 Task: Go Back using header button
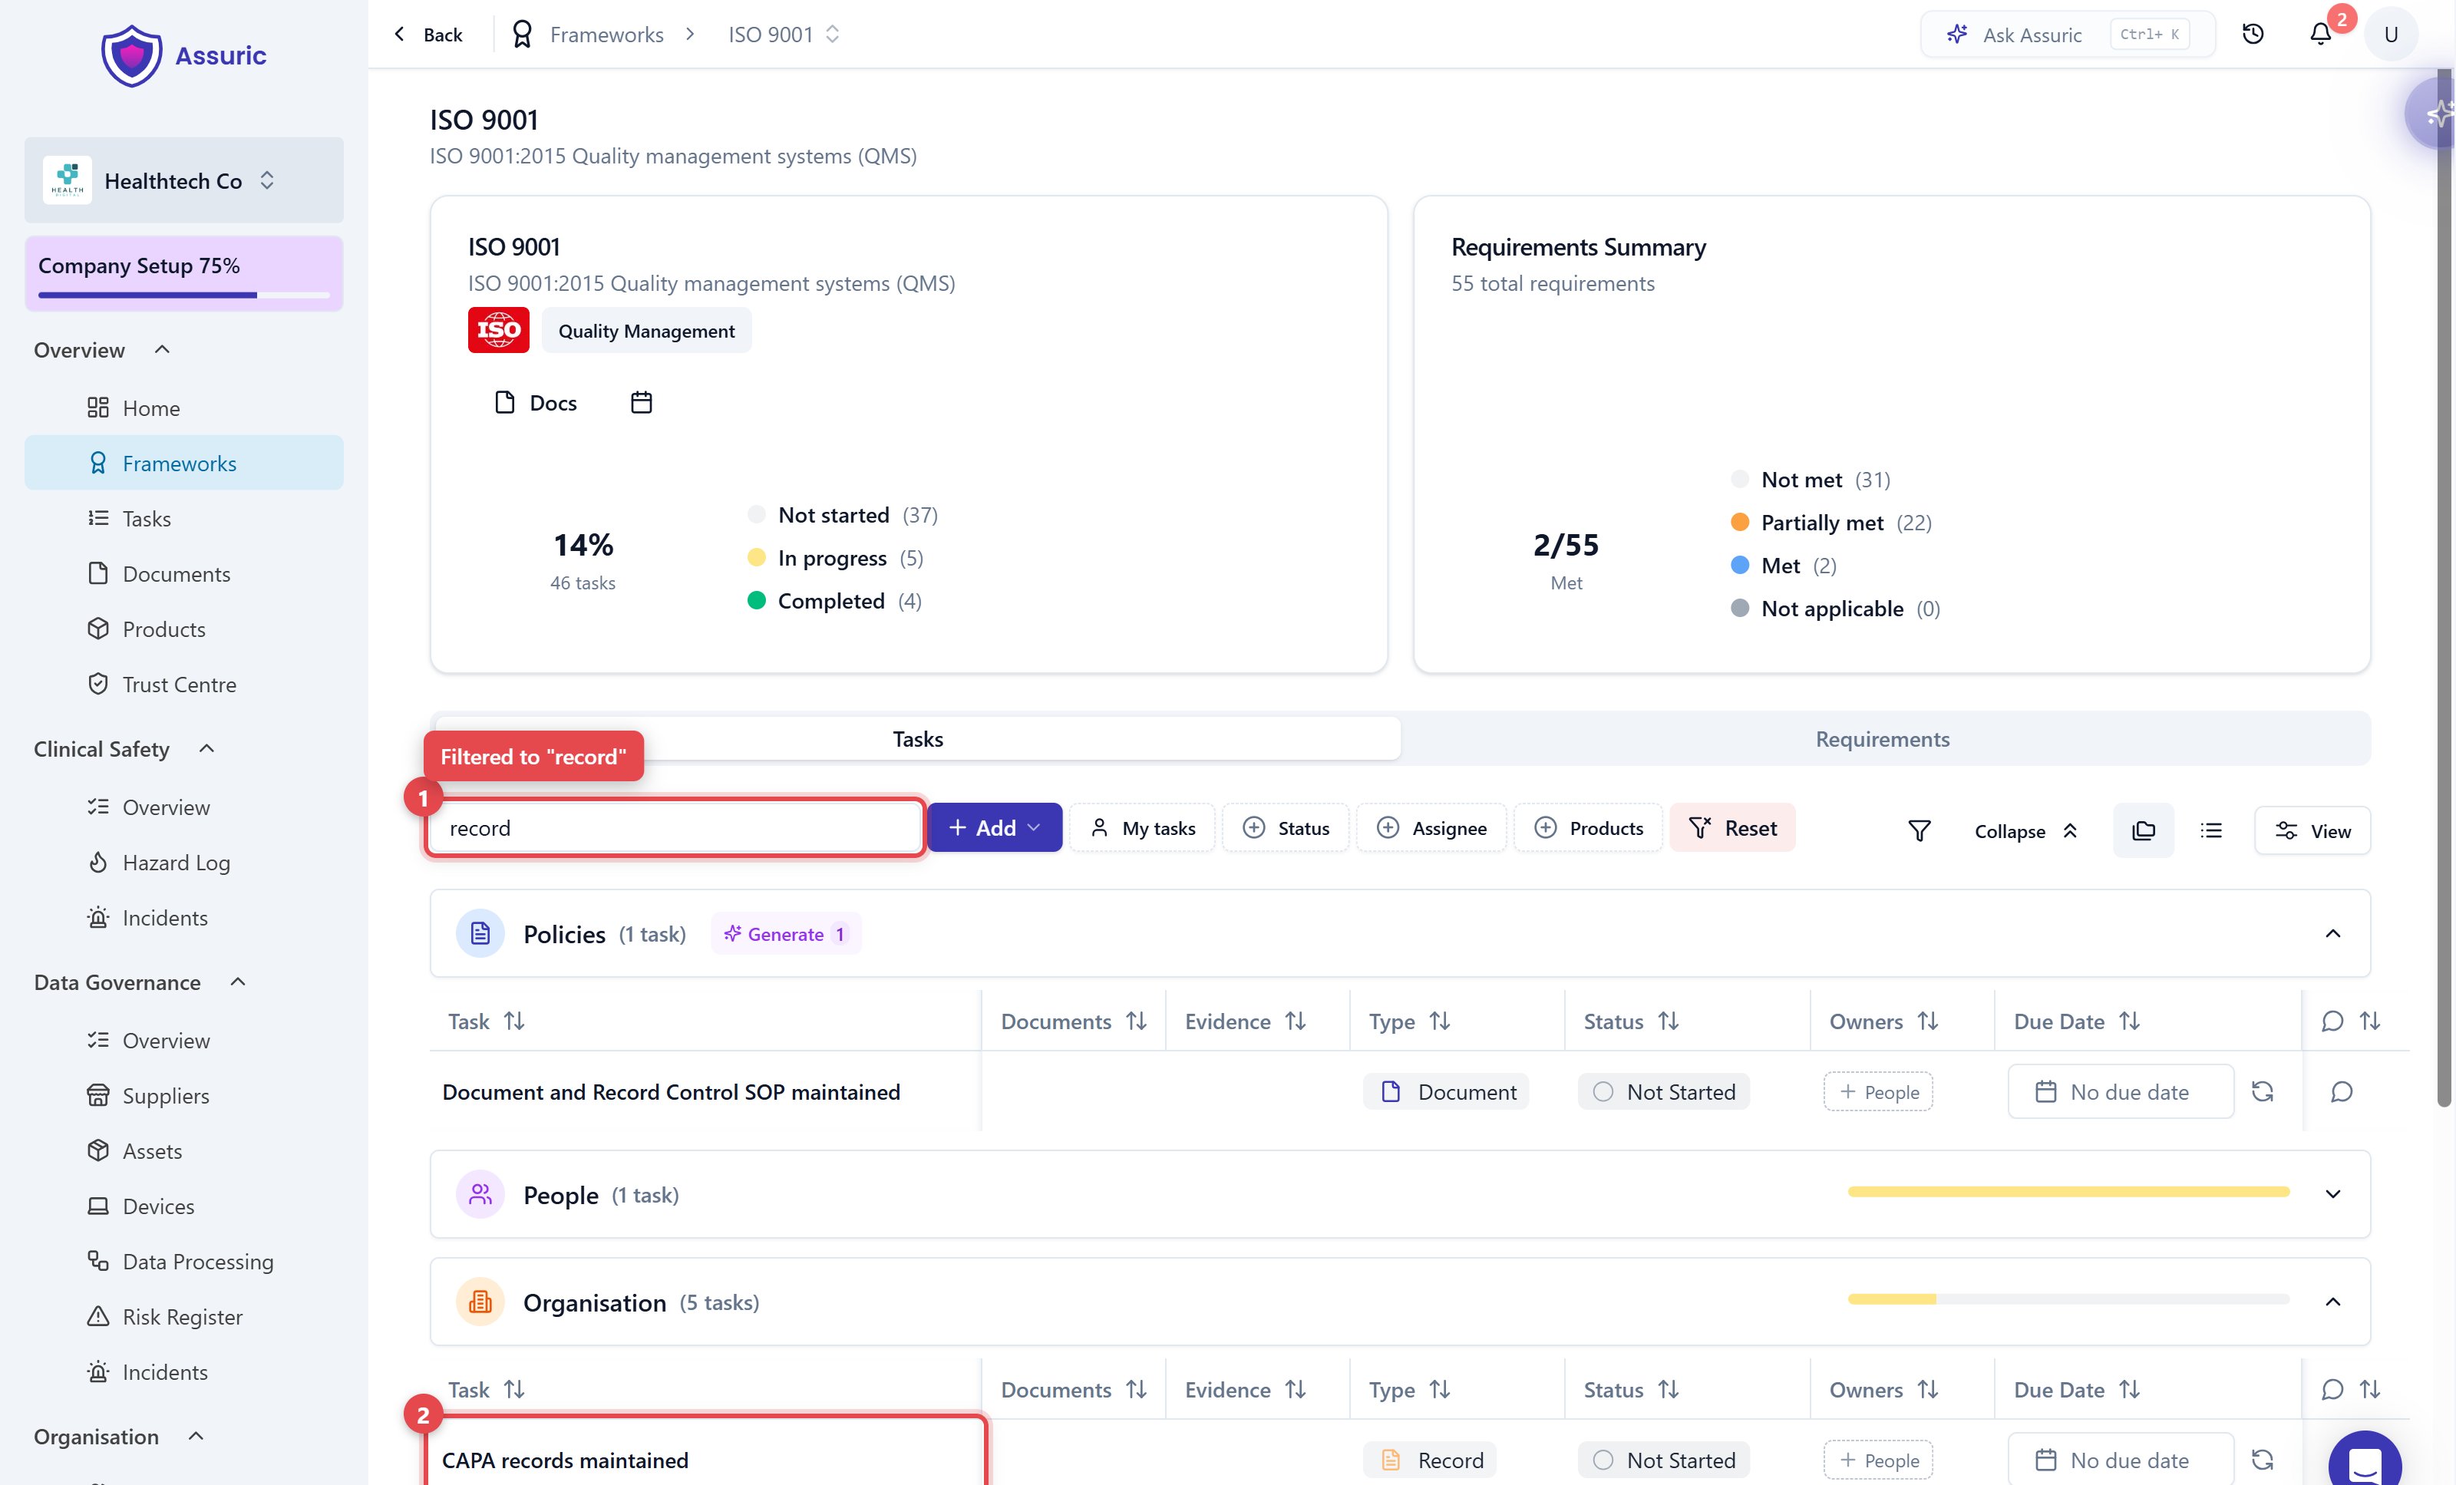[428, 34]
